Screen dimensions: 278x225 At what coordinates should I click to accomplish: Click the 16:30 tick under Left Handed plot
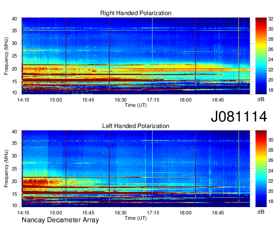click(121, 213)
